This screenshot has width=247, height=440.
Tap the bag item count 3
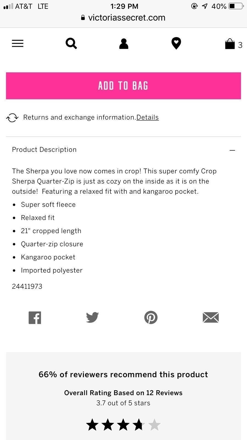(240, 45)
